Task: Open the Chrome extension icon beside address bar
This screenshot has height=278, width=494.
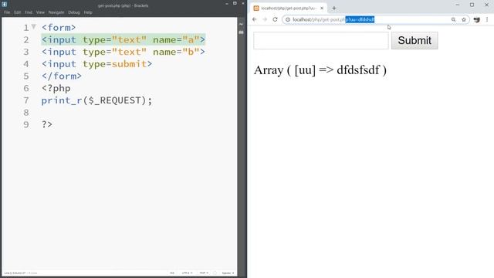Action: (477, 19)
